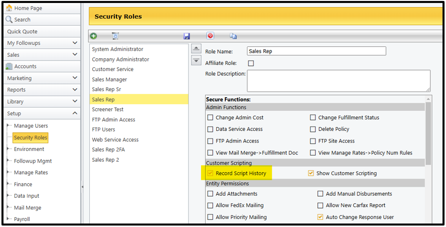Check the Change Admin Cost checkbox
Screen dimensions: 446x227
210,117
